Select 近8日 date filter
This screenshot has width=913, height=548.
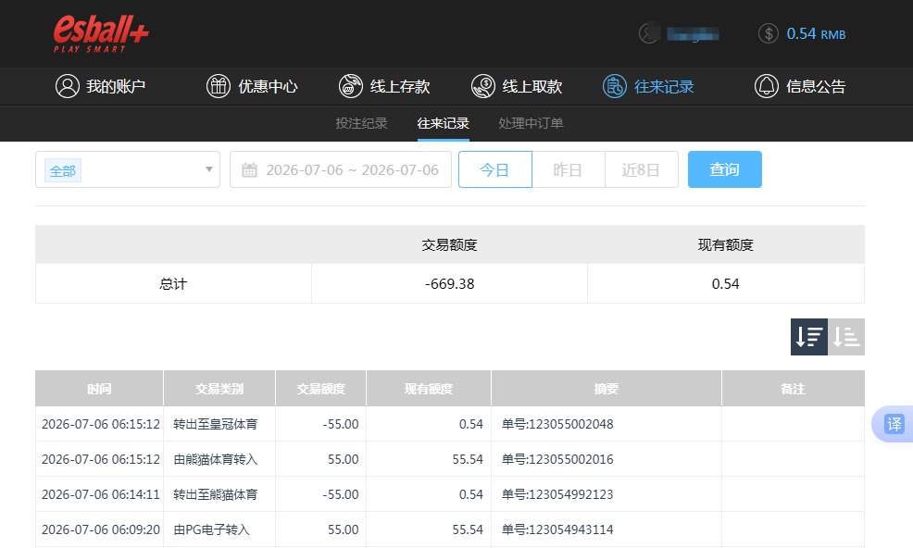pyautogui.click(x=641, y=169)
